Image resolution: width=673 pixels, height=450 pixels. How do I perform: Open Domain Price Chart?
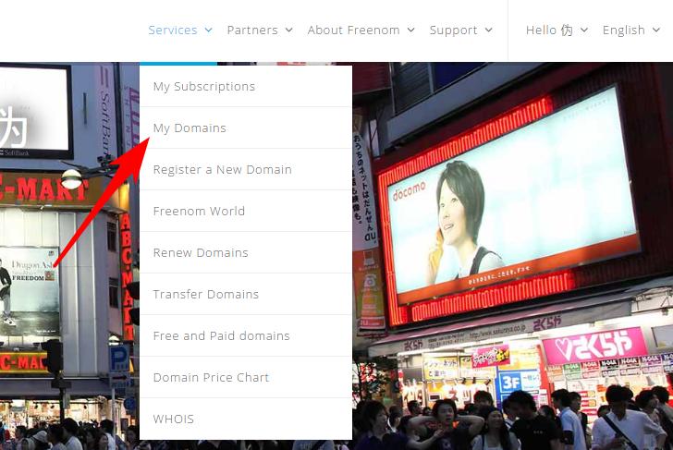point(246,378)
